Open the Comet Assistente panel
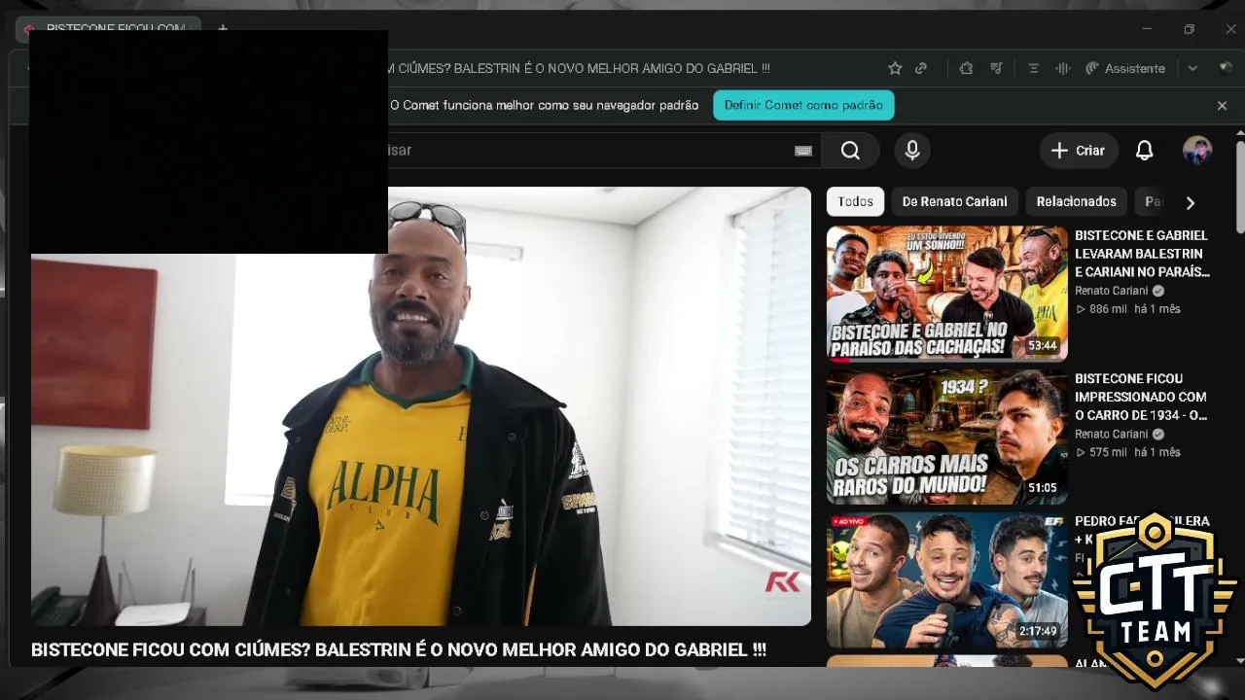1245x700 pixels. pyautogui.click(x=1124, y=68)
